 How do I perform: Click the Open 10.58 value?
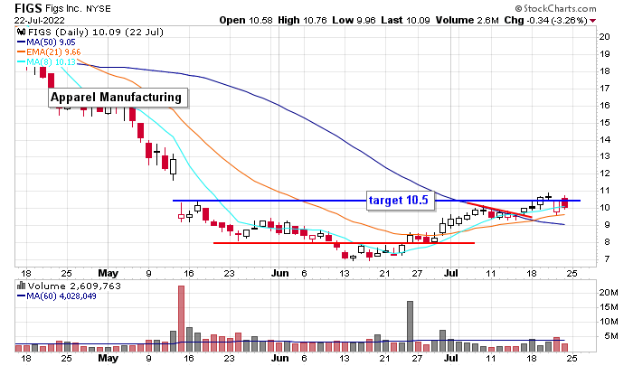[246, 20]
